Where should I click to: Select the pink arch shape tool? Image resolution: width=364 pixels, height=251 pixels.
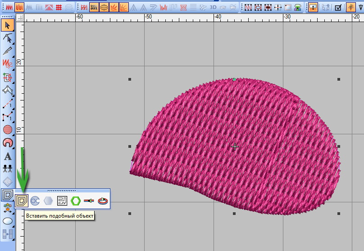coord(7,143)
